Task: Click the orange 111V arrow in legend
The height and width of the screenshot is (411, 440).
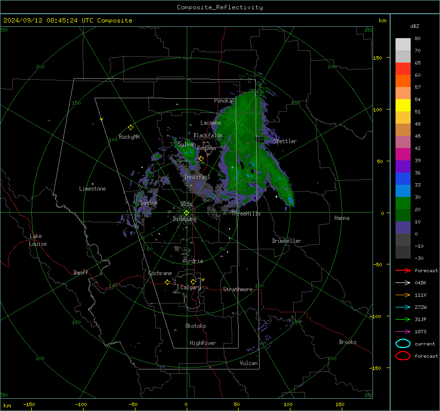Action: pyautogui.click(x=403, y=295)
